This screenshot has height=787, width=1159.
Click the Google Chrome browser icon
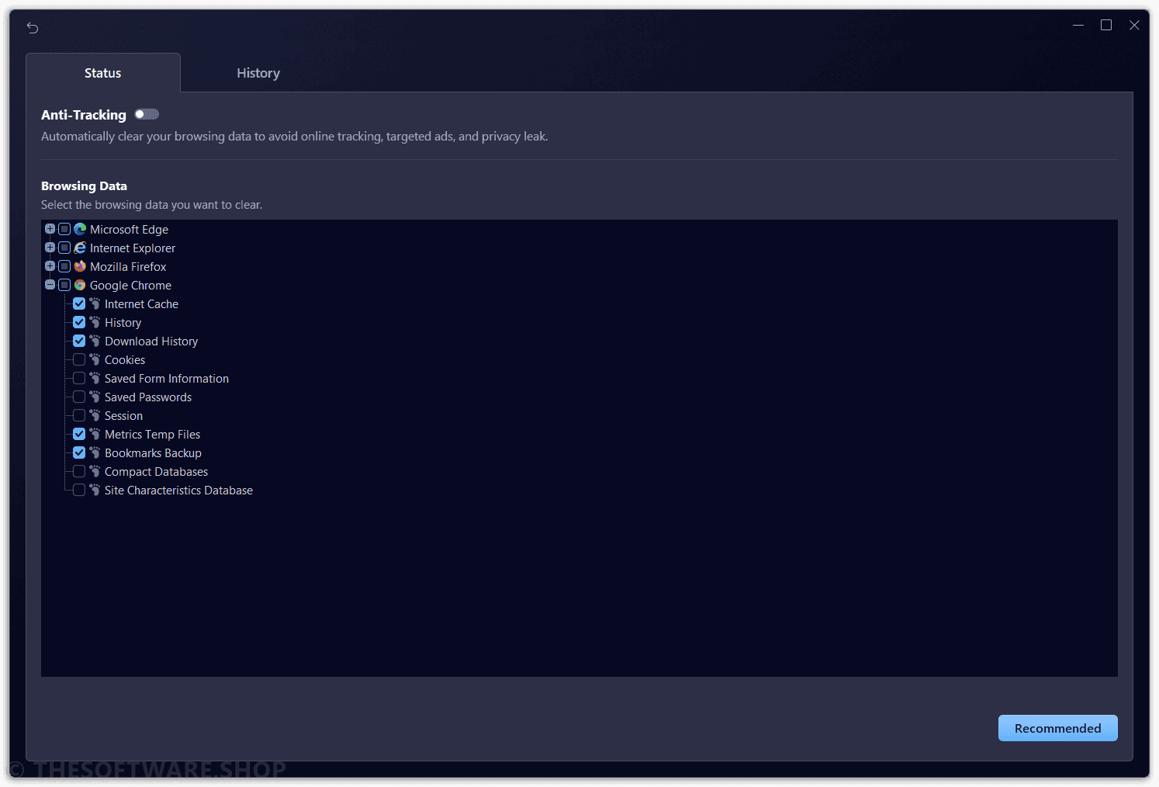[x=80, y=285]
